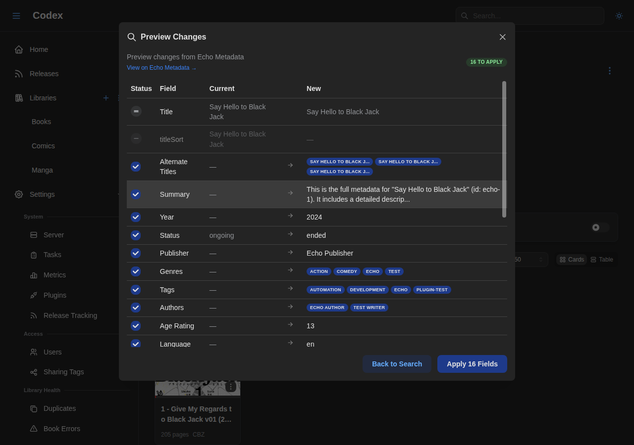Open Releases in the sidebar
The height and width of the screenshot is (445, 634).
pyautogui.click(x=44, y=74)
